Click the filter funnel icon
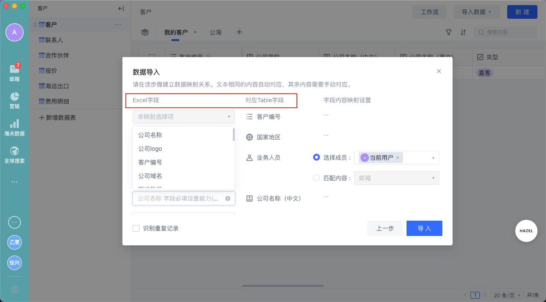546x302 pixels. click(449, 32)
